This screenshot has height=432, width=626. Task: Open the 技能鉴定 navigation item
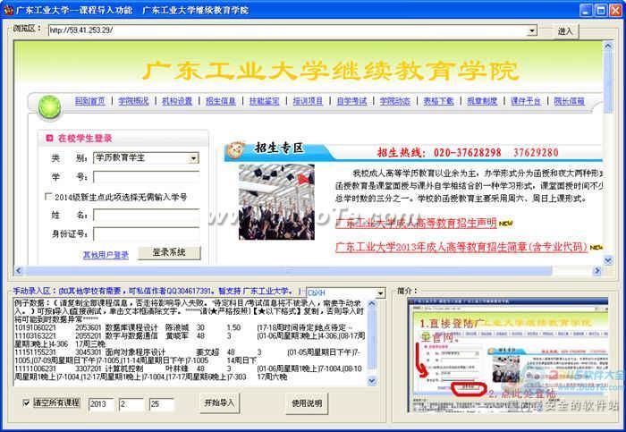coord(265,101)
